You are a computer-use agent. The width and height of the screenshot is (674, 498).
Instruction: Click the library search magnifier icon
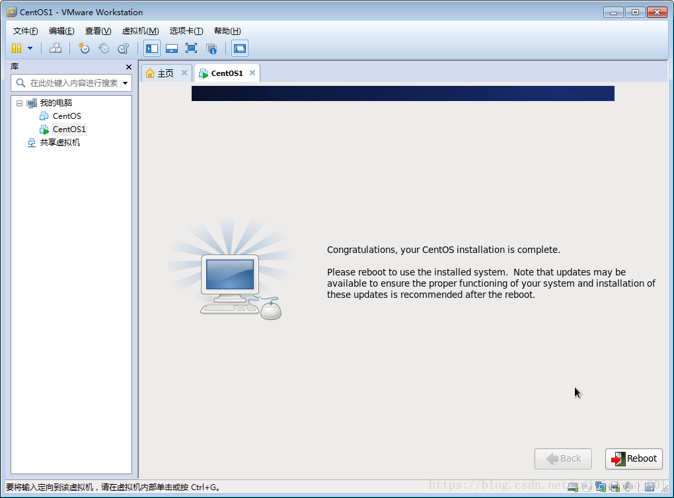20,83
